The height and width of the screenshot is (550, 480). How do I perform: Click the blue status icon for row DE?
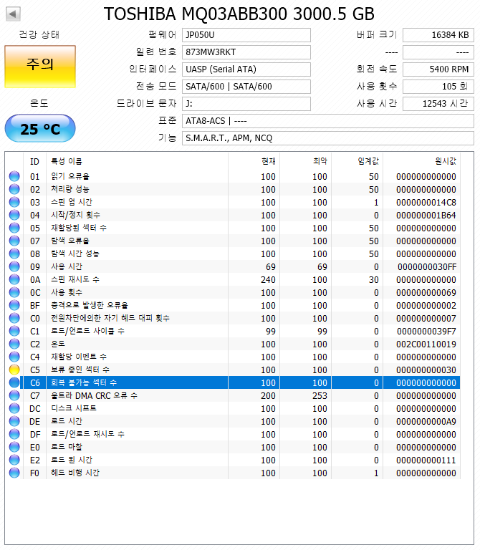14,421
